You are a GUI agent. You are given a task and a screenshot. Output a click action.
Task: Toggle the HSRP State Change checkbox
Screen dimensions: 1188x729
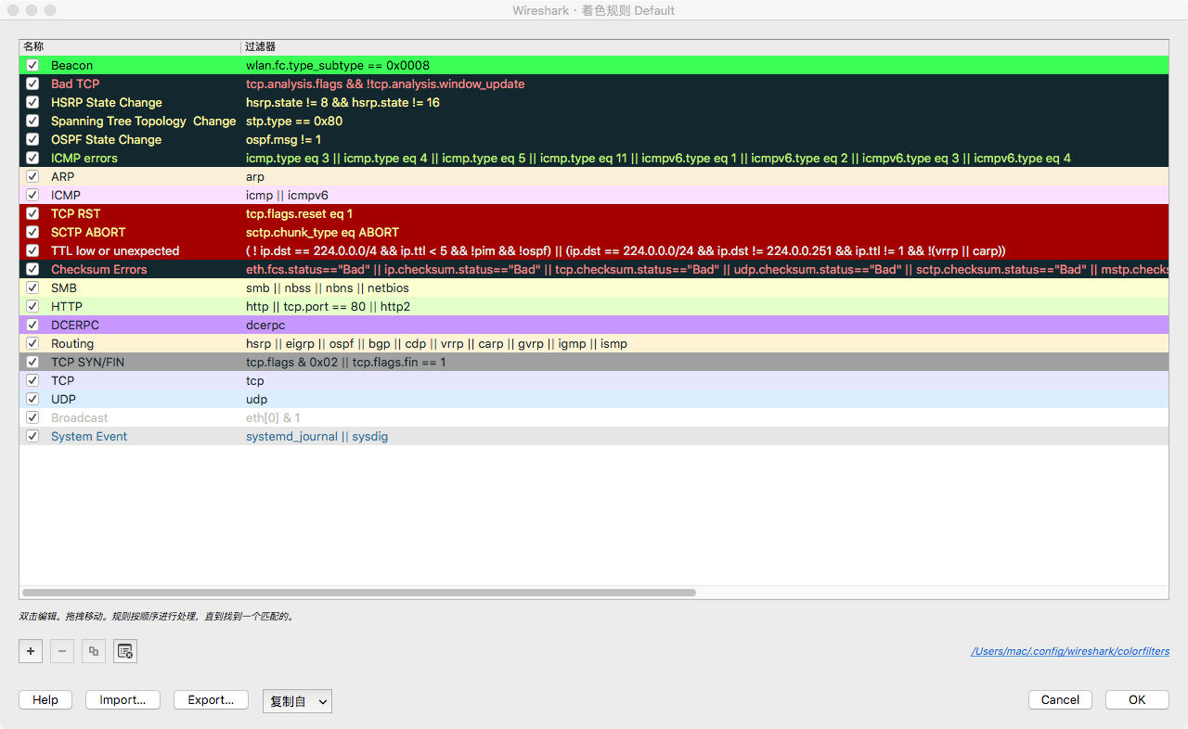pos(32,103)
